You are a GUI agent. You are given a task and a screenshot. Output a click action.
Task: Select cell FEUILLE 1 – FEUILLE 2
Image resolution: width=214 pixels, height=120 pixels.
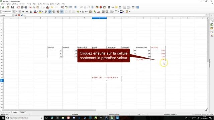pos(106,78)
